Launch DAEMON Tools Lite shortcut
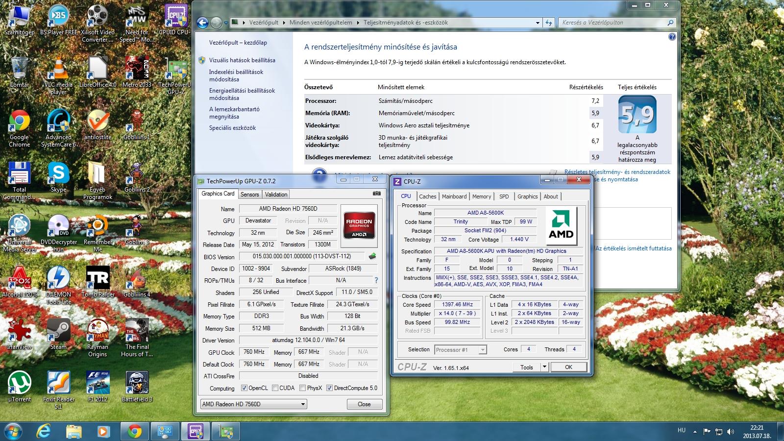Screen dimensions: 784x441 (x=58, y=286)
